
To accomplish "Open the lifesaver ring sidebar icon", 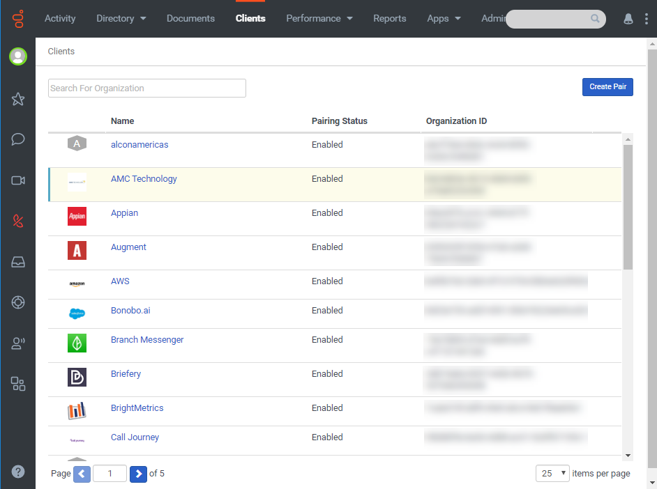I will click(x=18, y=302).
